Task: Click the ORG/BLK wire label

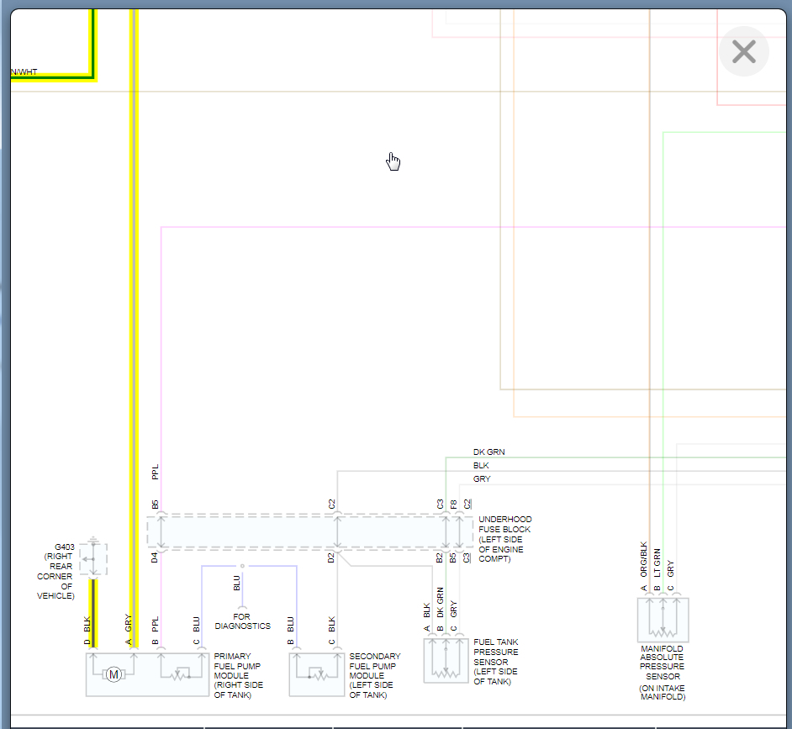Action: click(x=643, y=559)
